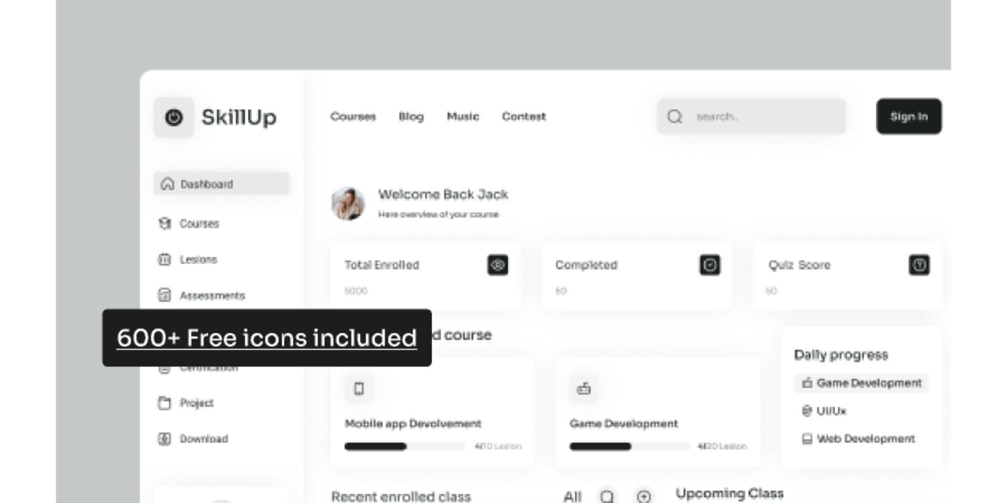Image resolution: width=1007 pixels, height=503 pixels.
Task: Open the All filter for recent classes
Action: point(573,496)
